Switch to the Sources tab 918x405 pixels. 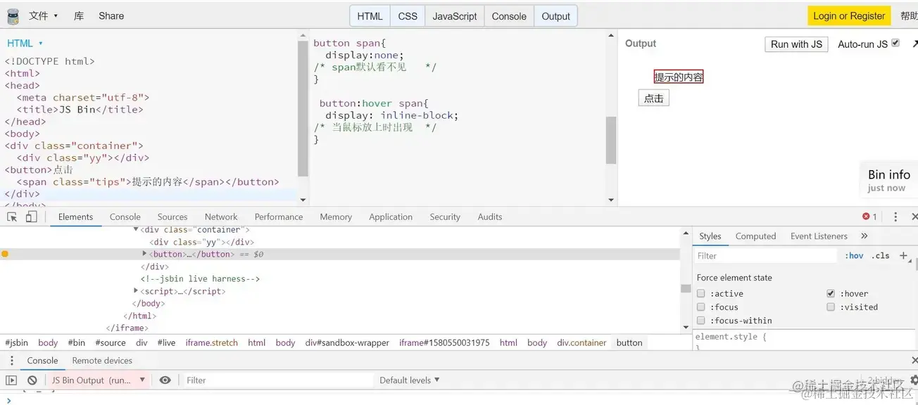pos(172,217)
